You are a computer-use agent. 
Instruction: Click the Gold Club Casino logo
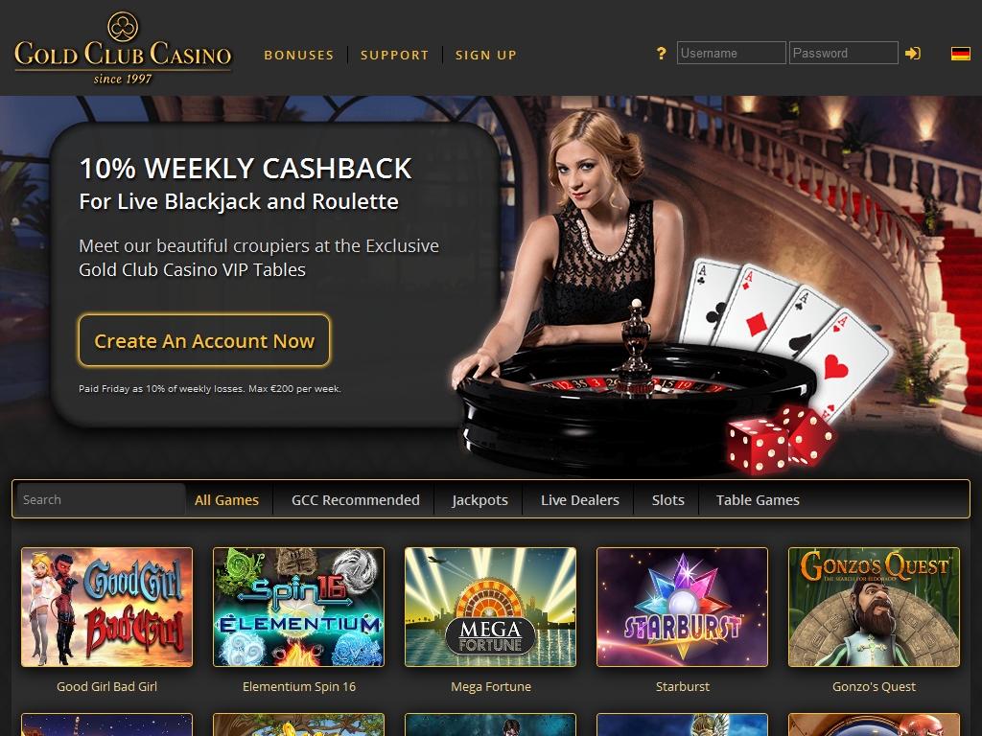(x=123, y=48)
